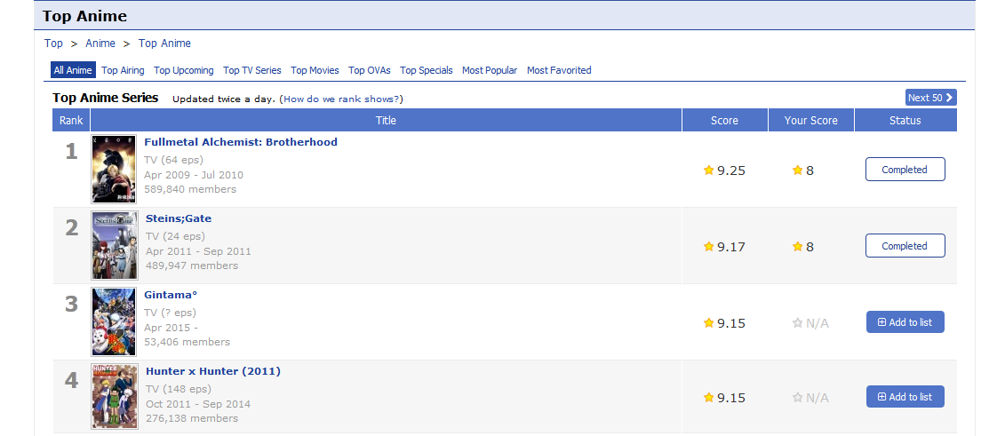The image size is (1005, 436).
Task: Go to the Next 50 anime
Action: [x=930, y=98]
